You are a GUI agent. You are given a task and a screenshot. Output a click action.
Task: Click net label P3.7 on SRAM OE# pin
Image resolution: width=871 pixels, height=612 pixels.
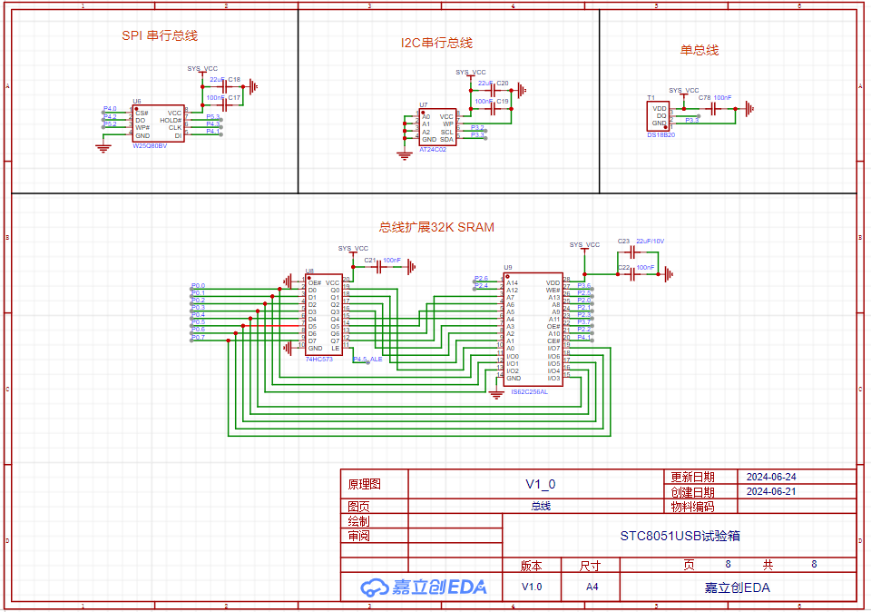[583, 321]
